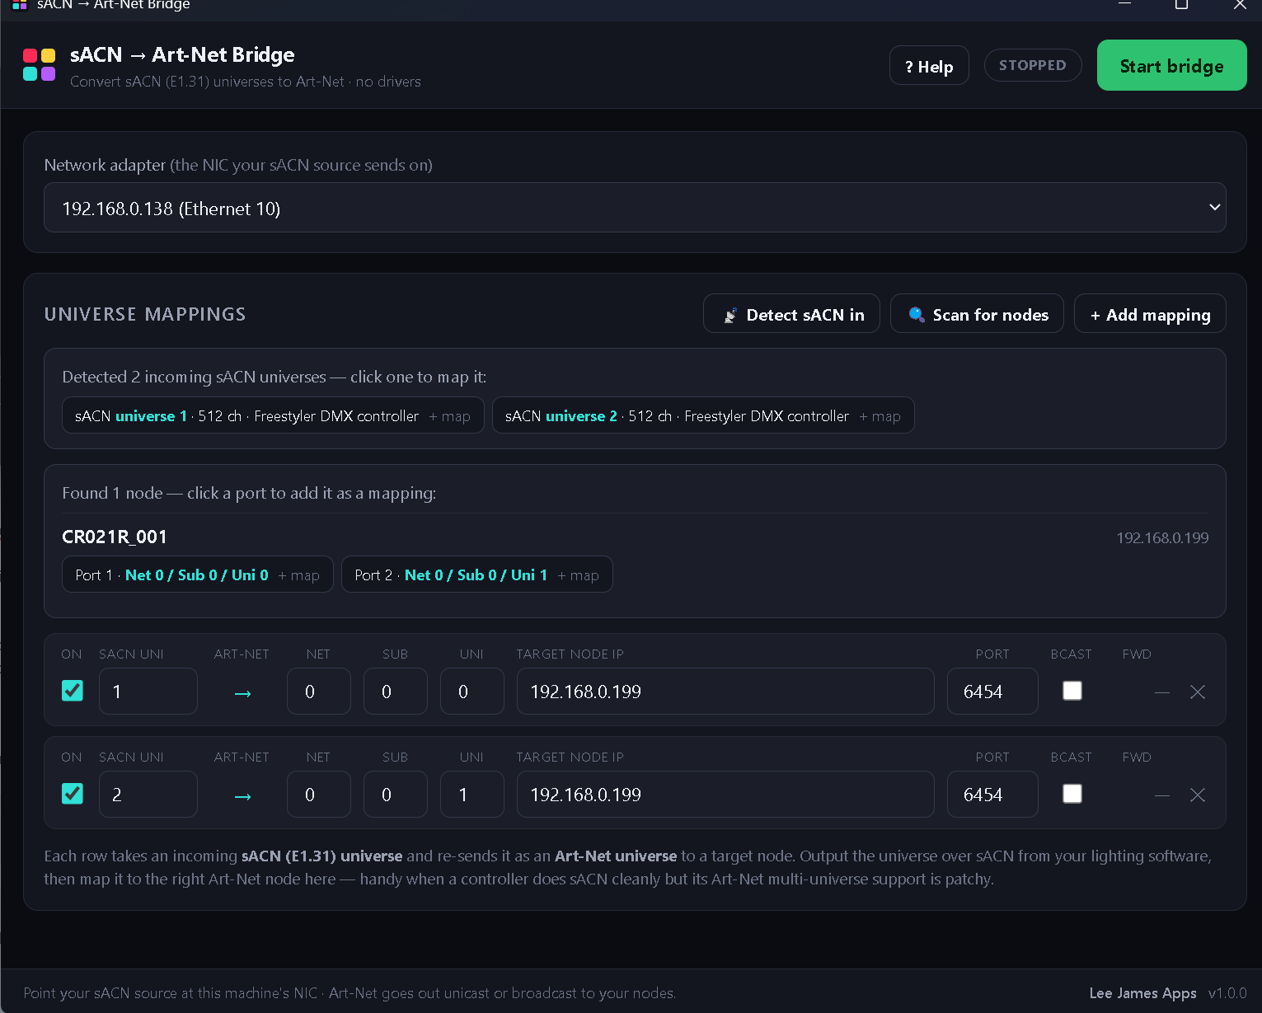Click the Target Node IP field in first row
The height and width of the screenshot is (1013, 1262).
tap(725, 692)
